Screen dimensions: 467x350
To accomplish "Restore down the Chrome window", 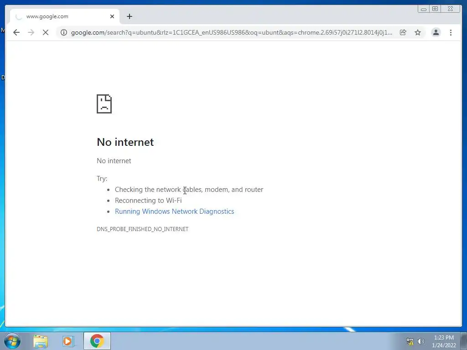I will coord(435,9).
